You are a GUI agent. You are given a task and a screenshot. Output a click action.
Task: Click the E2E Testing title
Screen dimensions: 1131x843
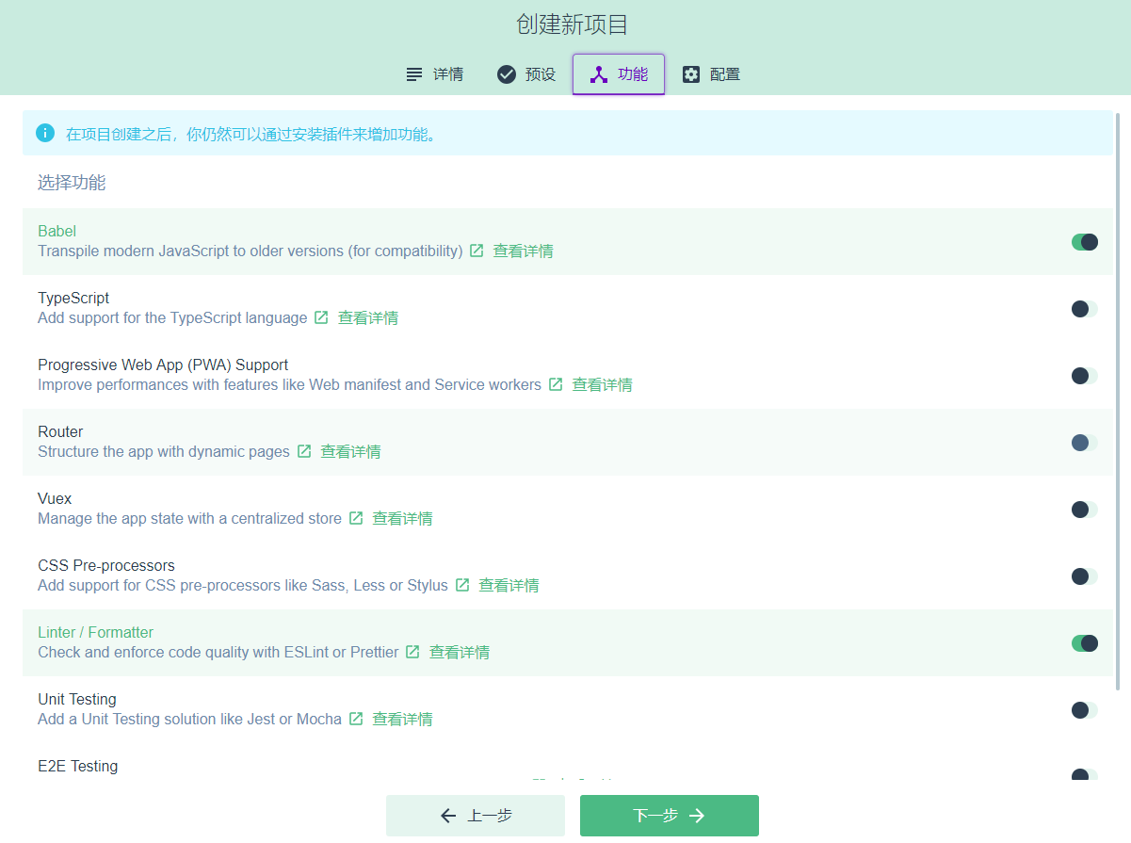coord(78,766)
